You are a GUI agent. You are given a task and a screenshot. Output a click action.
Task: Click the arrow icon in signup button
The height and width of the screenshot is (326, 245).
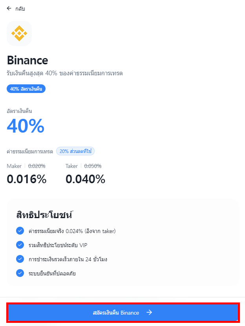(x=149, y=313)
